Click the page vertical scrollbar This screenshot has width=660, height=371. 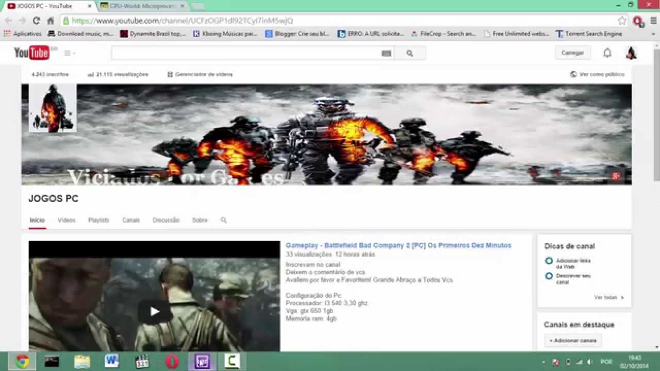coord(656,114)
